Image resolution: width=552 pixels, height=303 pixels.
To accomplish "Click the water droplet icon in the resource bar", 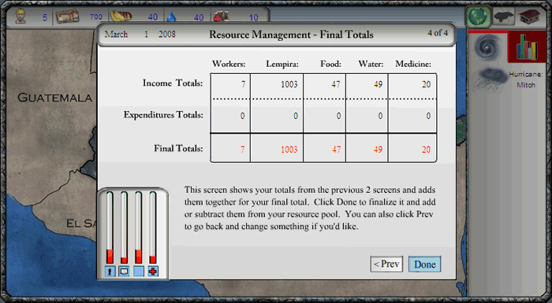I will [171, 17].
